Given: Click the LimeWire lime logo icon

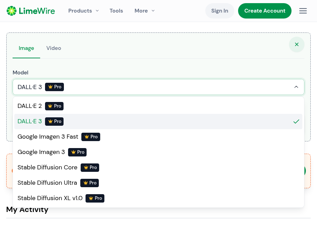Looking at the screenshot, I should [12, 11].
